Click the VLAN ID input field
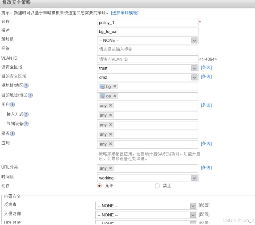This screenshot has height=225, width=255. tap(148, 59)
